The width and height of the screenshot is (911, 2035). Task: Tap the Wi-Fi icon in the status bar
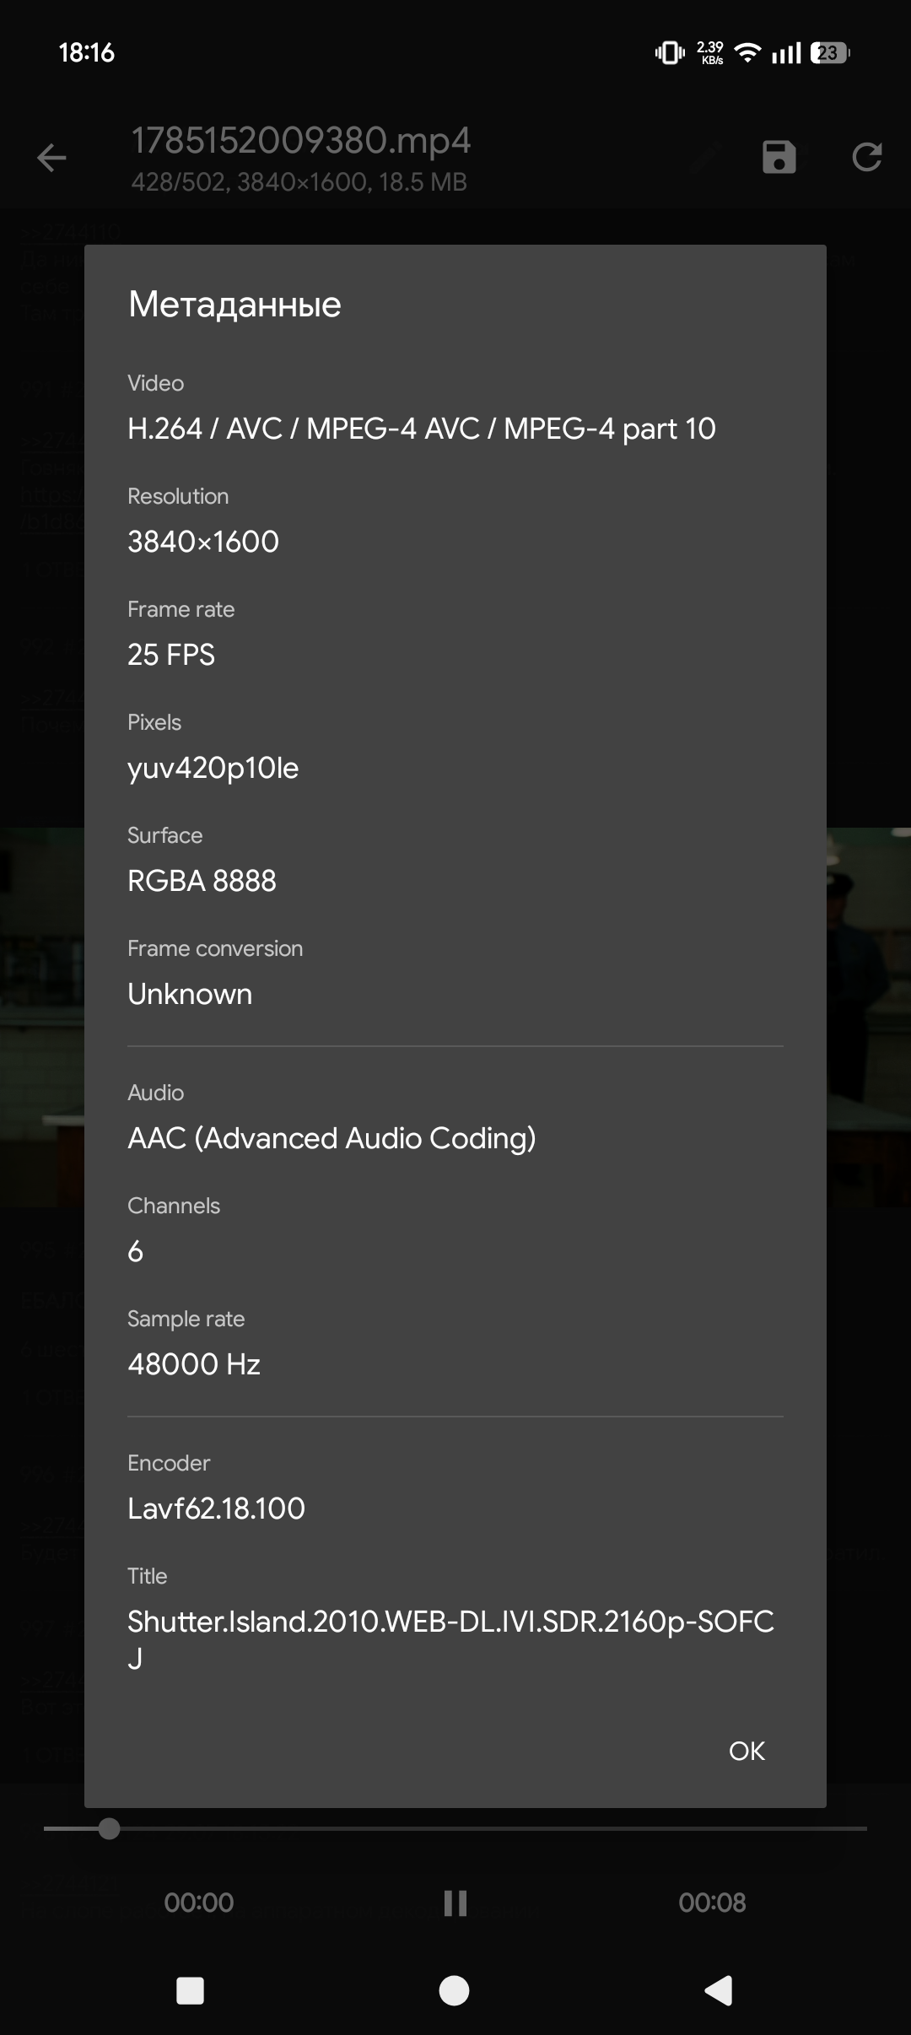point(747,53)
